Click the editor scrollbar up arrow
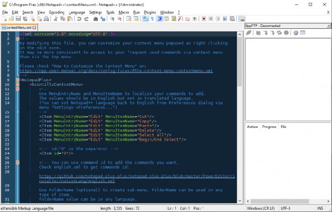Screen dimensions: 332x212 tap(240, 34)
